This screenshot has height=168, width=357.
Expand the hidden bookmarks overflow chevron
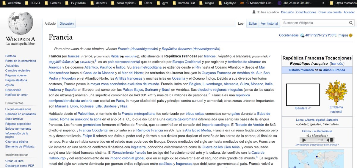[x=323, y=3]
